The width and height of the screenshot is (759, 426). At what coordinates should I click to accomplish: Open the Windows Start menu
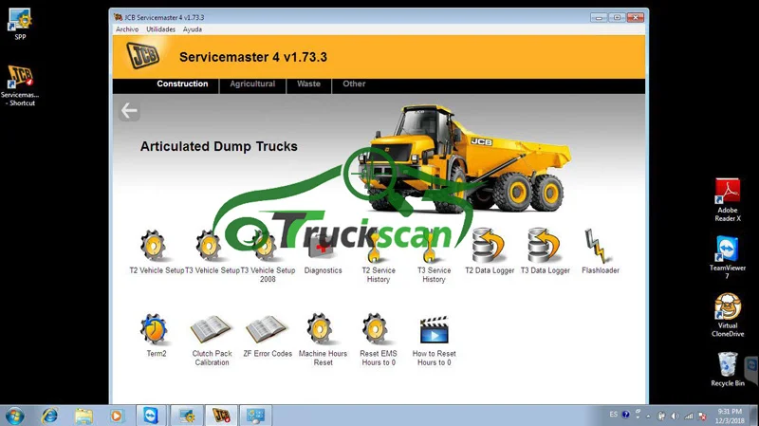click(14, 416)
